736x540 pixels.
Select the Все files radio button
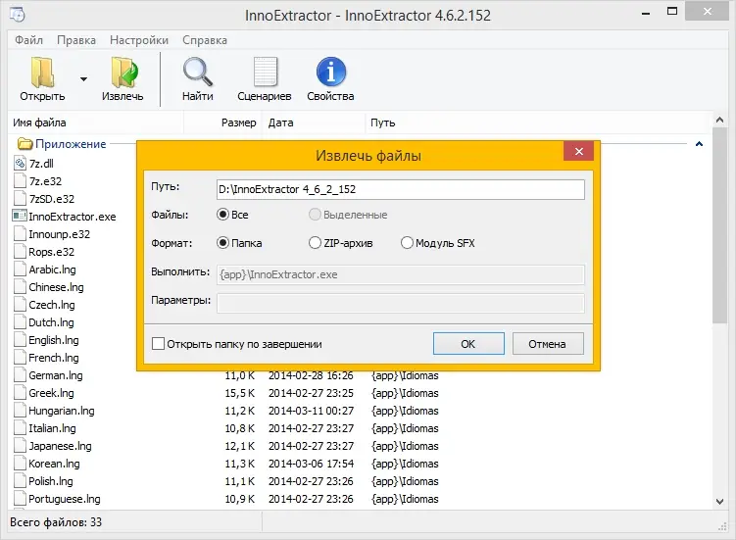[x=223, y=215]
